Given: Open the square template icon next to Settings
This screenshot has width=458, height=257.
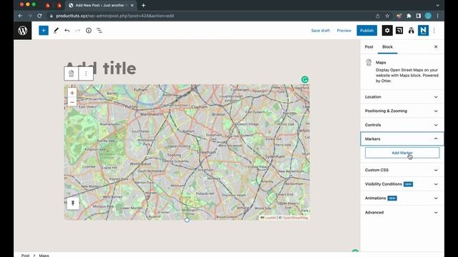Looking at the screenshot, I should point(399,30).
